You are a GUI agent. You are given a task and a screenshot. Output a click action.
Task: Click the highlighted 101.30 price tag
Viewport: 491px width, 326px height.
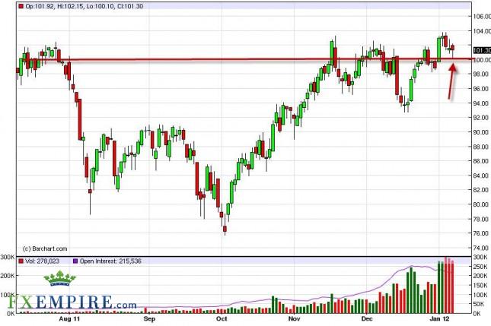coord(482,50)
